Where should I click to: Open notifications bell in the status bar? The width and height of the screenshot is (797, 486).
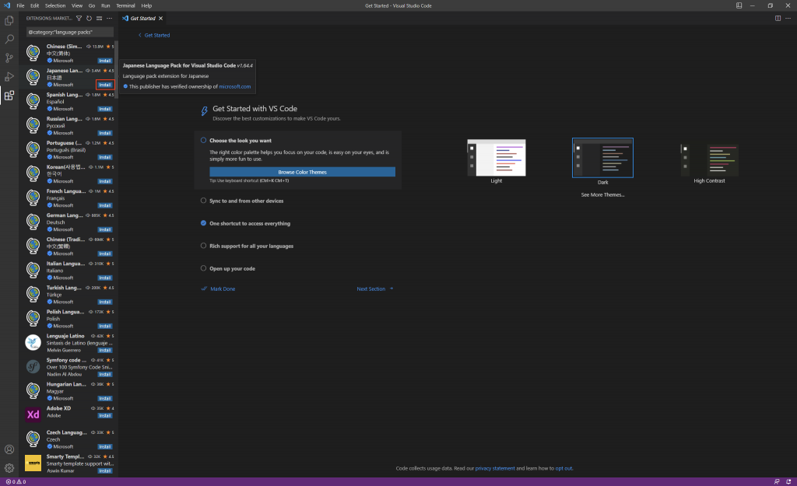[x=788, y=482]
